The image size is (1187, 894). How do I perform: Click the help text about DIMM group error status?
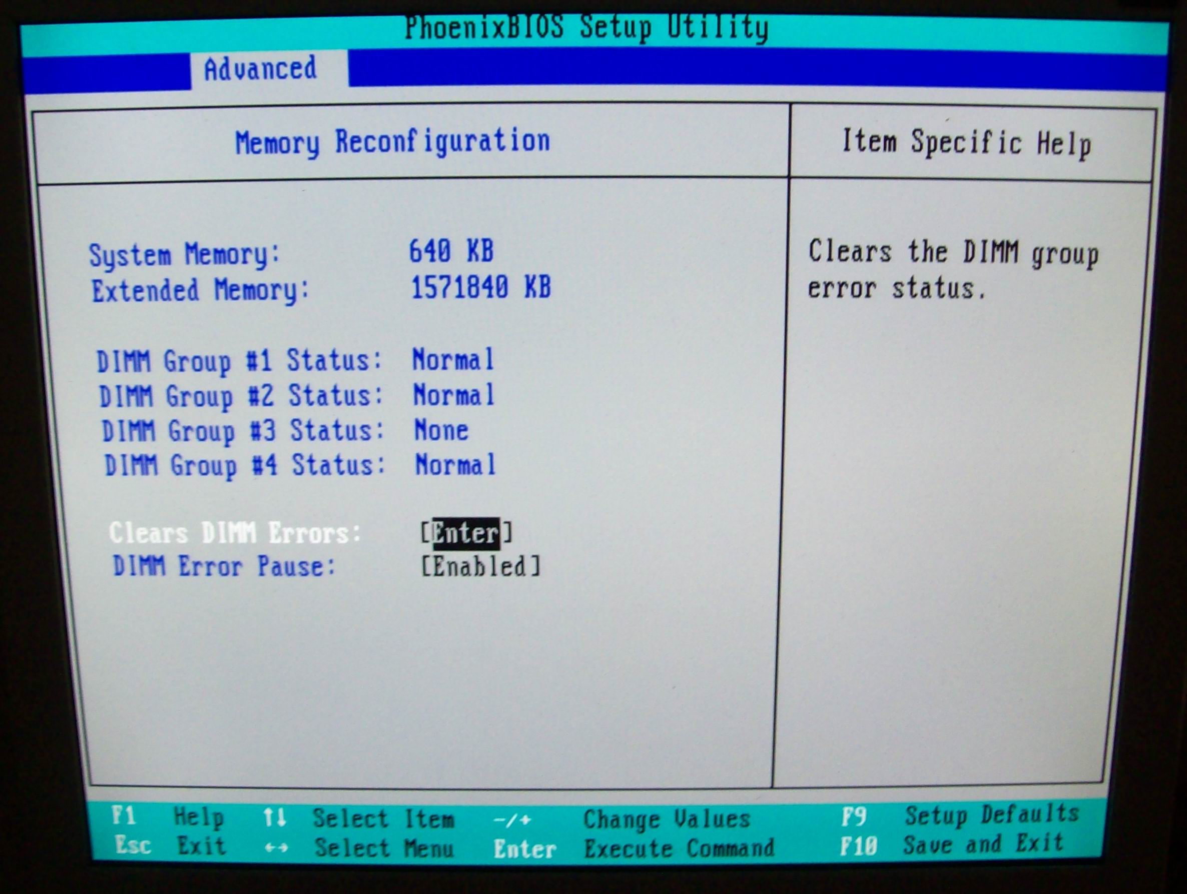953,271
